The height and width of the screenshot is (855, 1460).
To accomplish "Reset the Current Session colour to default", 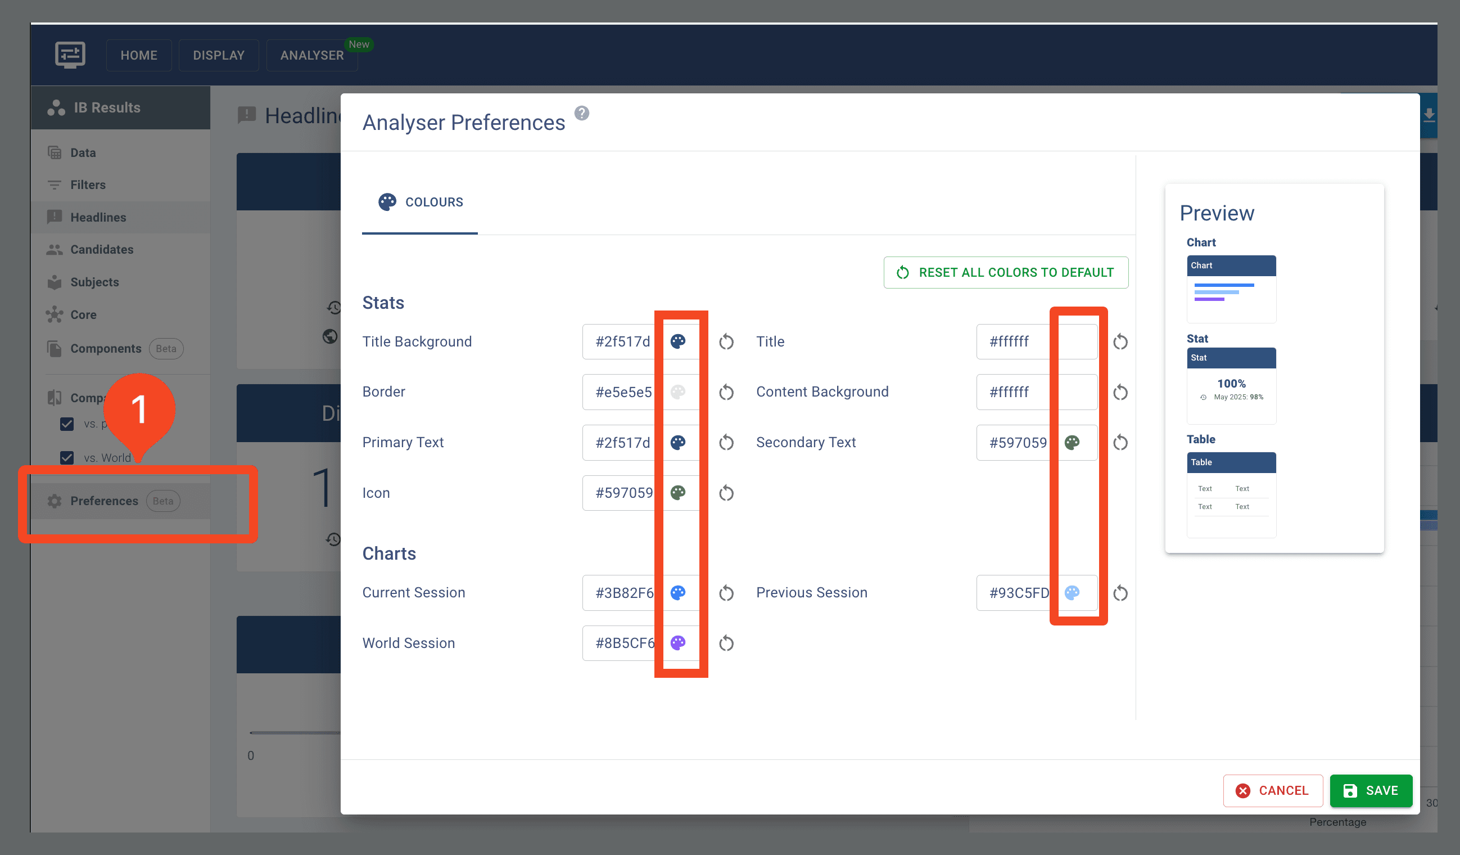I will point(726,592).
